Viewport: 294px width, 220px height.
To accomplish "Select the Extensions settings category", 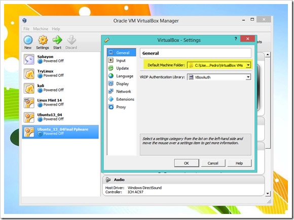I will (122, 99).
